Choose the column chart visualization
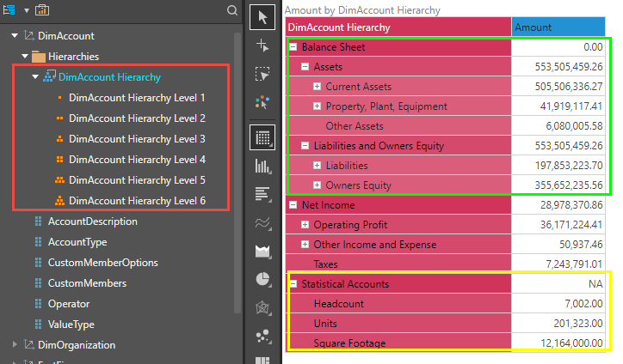The width and height of the screenshot is (623, 364). pos(263,166)
